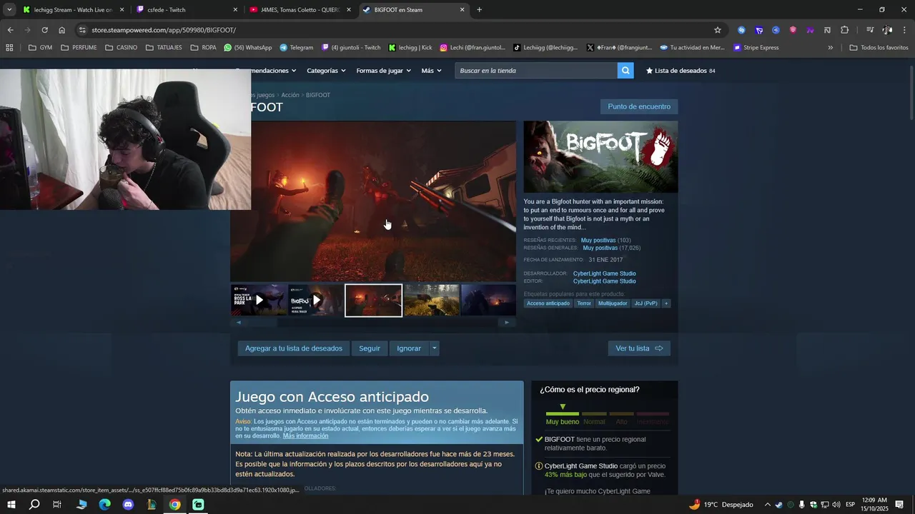This screenshot has width=915, height=514.
Task: Open Microsoft Edge from the taskbar
Action: click(104, 505)
